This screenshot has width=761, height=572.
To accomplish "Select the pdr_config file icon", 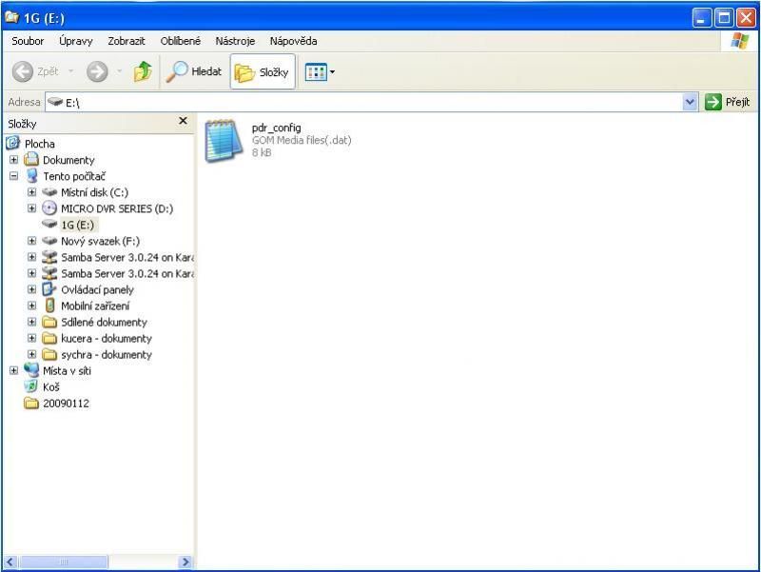I will coord(224,140).
